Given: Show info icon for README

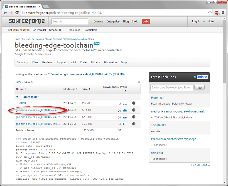Looking at the screenshot, I should [134, 103].
